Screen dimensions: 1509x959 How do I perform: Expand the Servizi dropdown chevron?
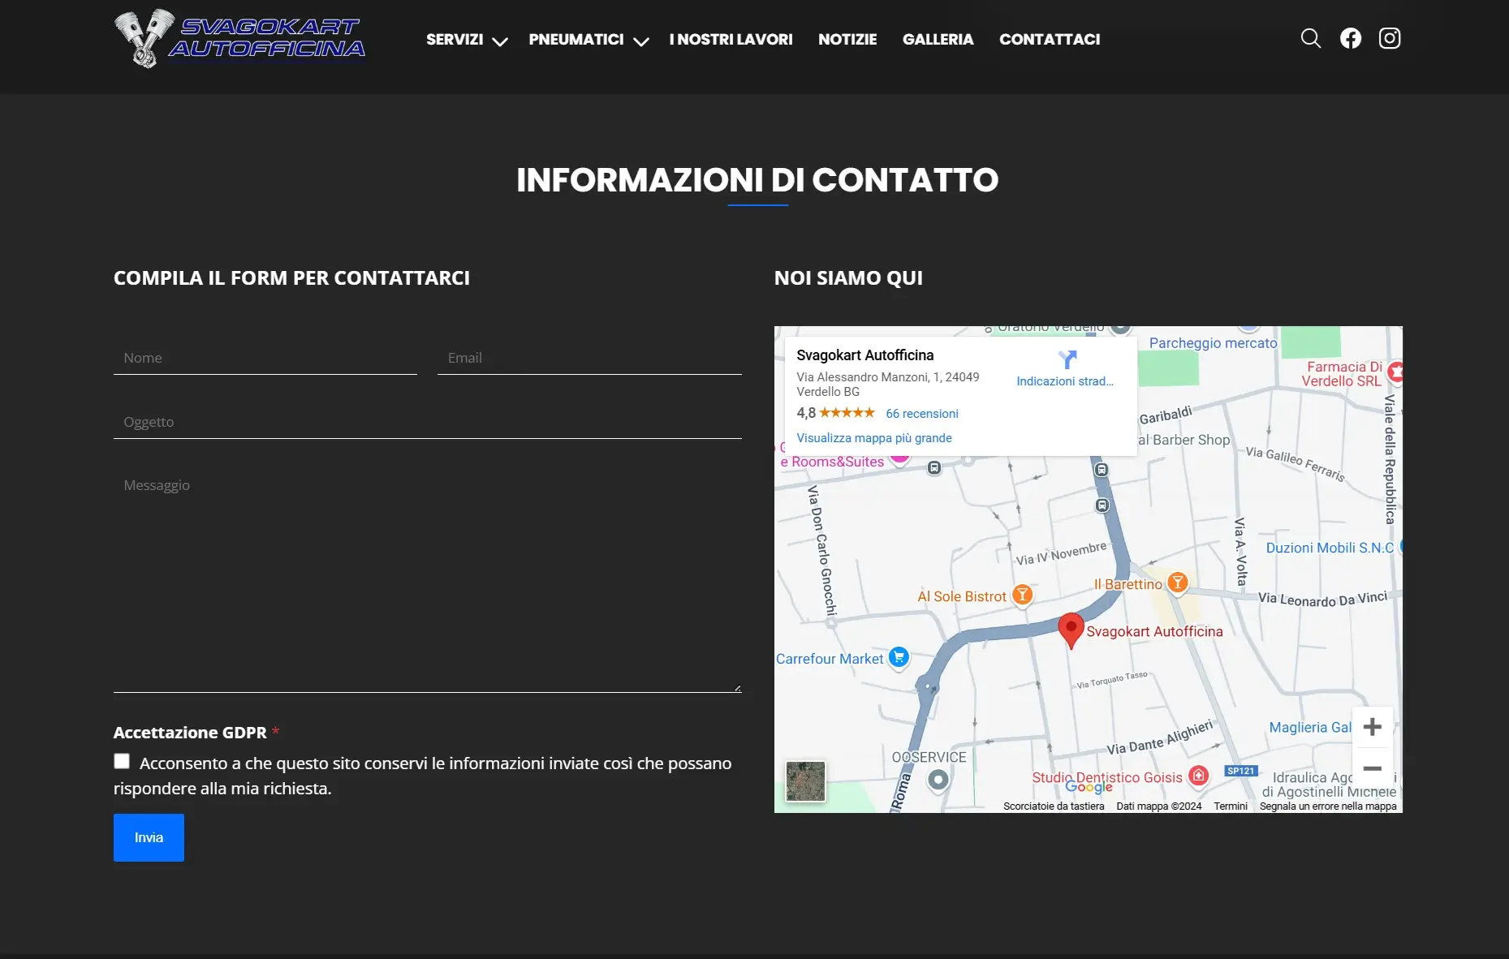(500, 41)
